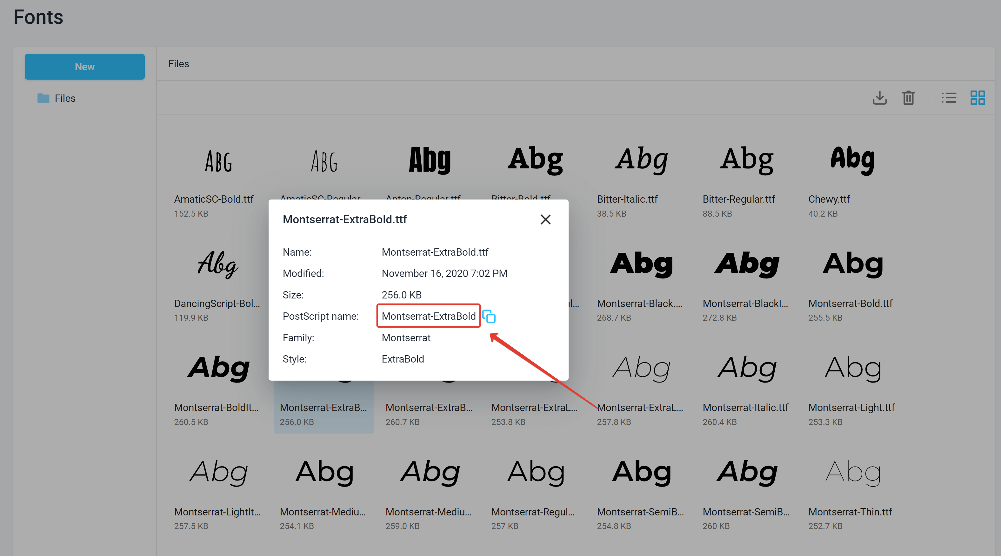Image resolution: width=1001 pixels, height=556 pixels.
Task: Click the Files breadcrumb
Action: click(179, 64)
